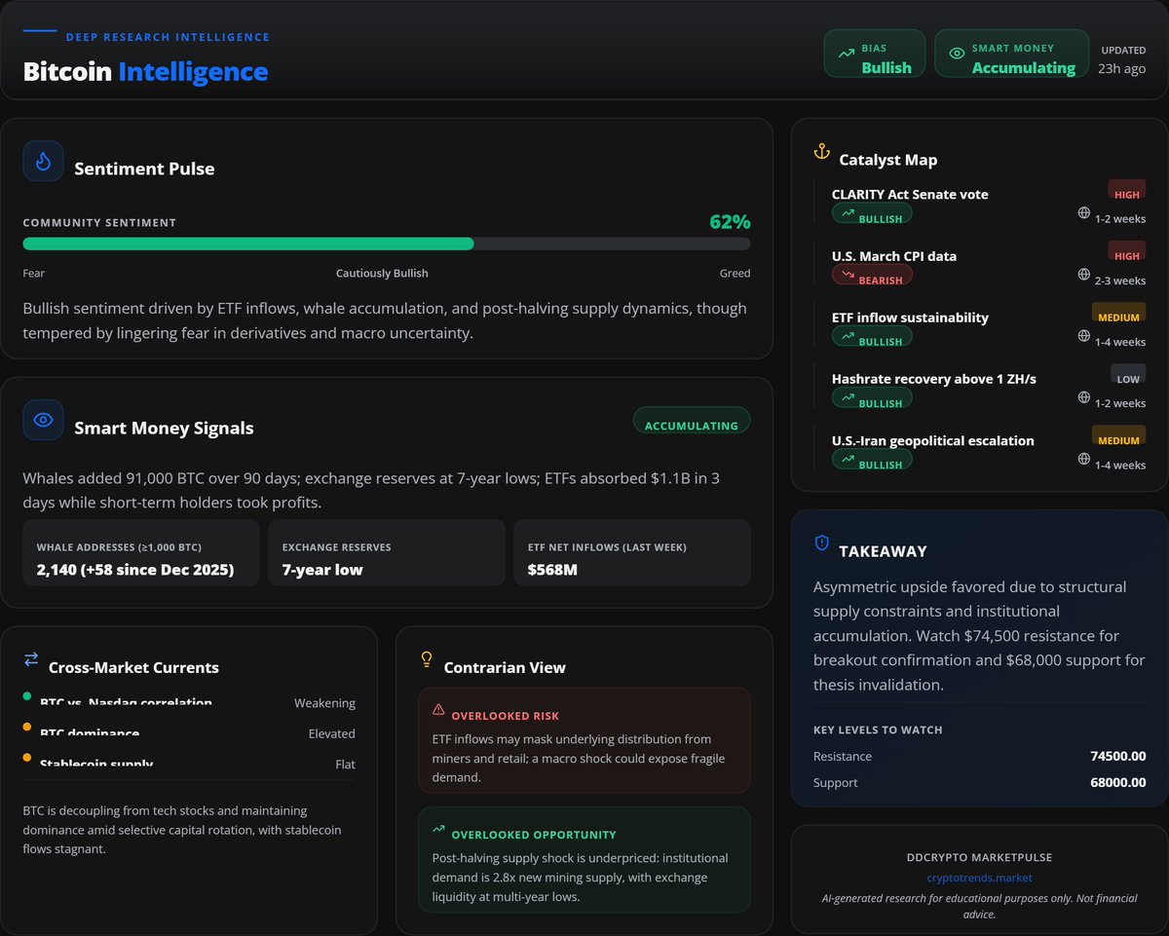Click the BULLISH tag under Hashrate recovery
The width and height of the screenshot is (1169, 936).
(872, 398)
